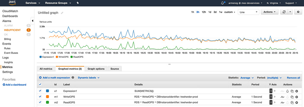Viewport: 304px width, 107px height.
Task: Move ReadIOPS to right Y axis
Action: click(x=275, y=102)
